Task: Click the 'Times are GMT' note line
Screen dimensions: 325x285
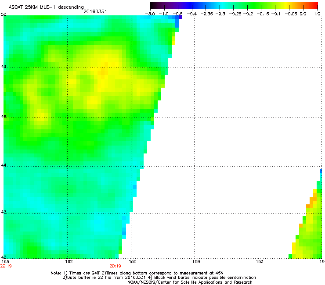Action: (137, 273)
